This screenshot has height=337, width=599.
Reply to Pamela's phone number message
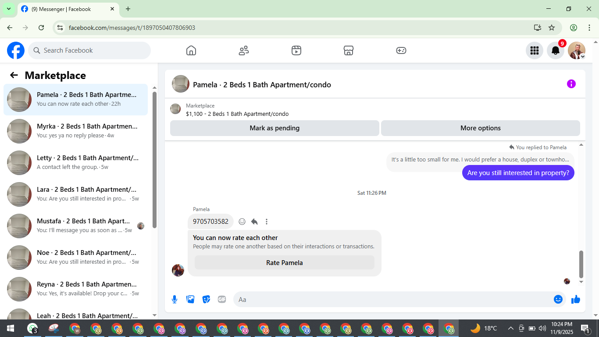[x=254, y=222]
